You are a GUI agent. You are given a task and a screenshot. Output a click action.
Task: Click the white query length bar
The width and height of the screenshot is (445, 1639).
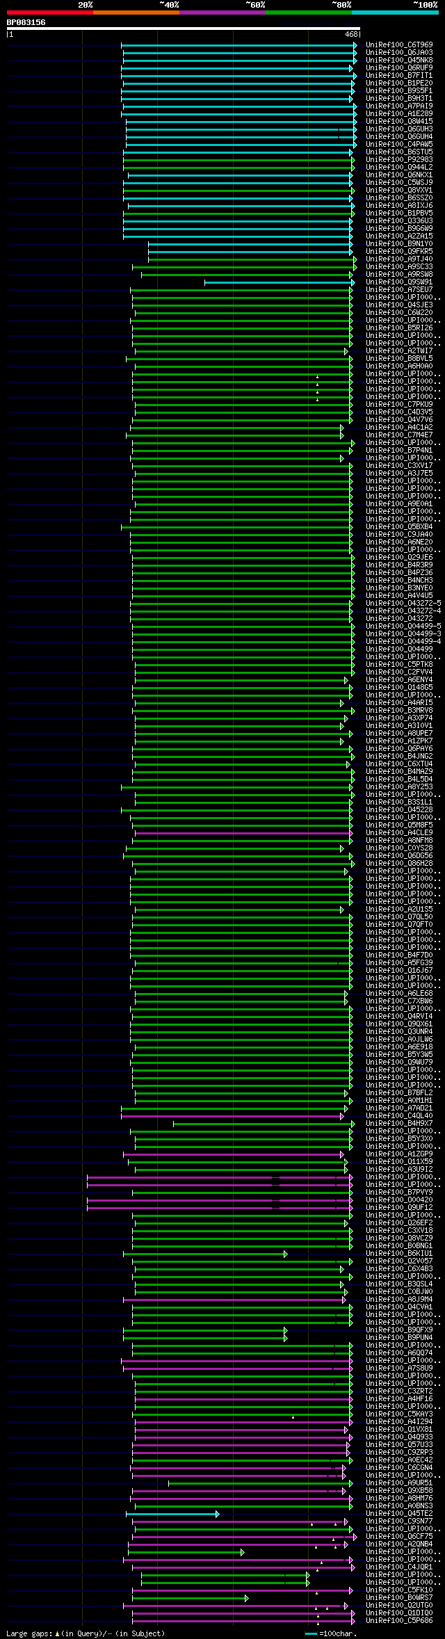pyautogui.click(x=184, y=29)
